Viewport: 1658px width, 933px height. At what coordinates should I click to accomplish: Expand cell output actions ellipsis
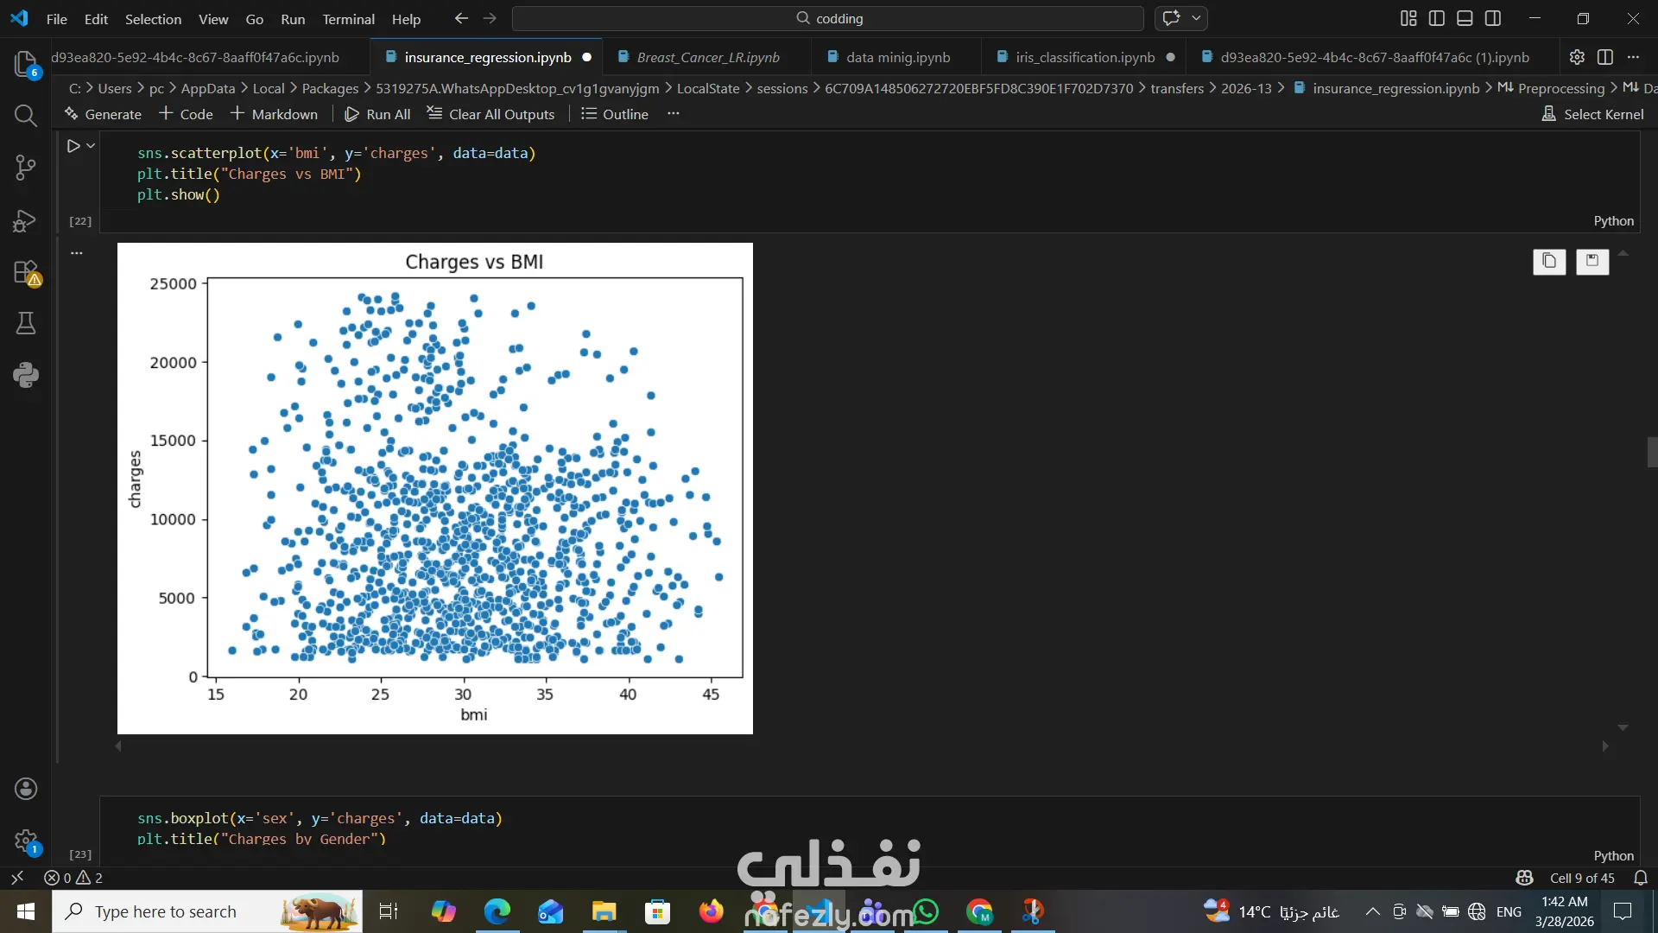[x=77, y=253]
